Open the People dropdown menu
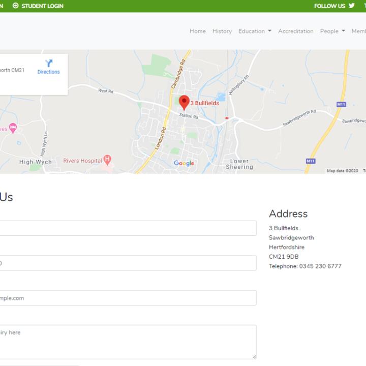This screenshot has width=366, height=366. pos(332,31)
